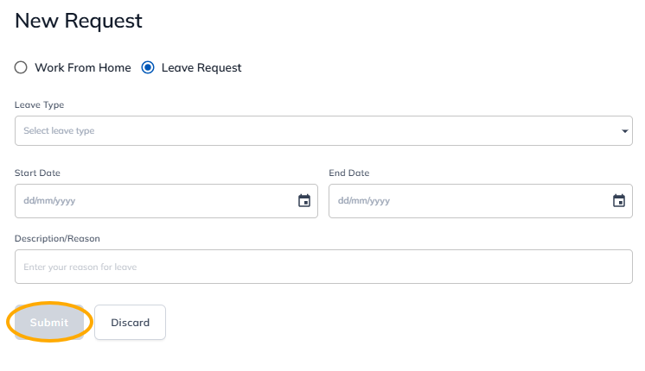
Task: Click the "Work From Home" option label
Action: (x=83, y=67)
